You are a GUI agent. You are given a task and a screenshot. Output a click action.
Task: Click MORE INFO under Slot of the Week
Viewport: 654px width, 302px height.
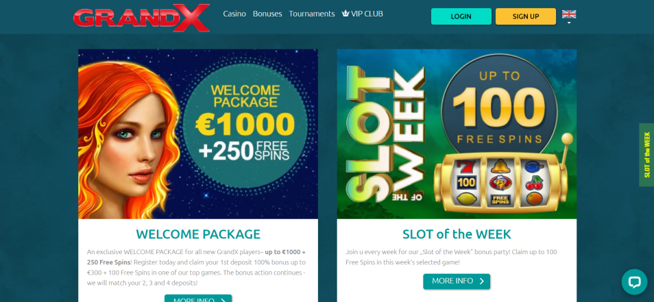click(457, 281)
